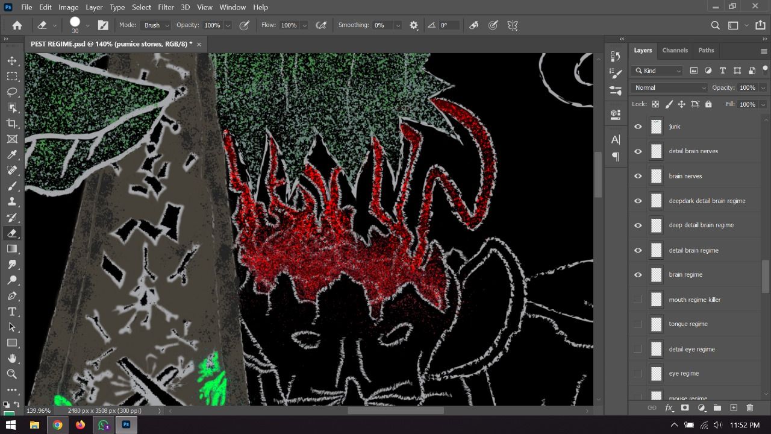This screenshot has height=434, width=771.
Task: Lock all layer attributes
Action: coord(708,104)
